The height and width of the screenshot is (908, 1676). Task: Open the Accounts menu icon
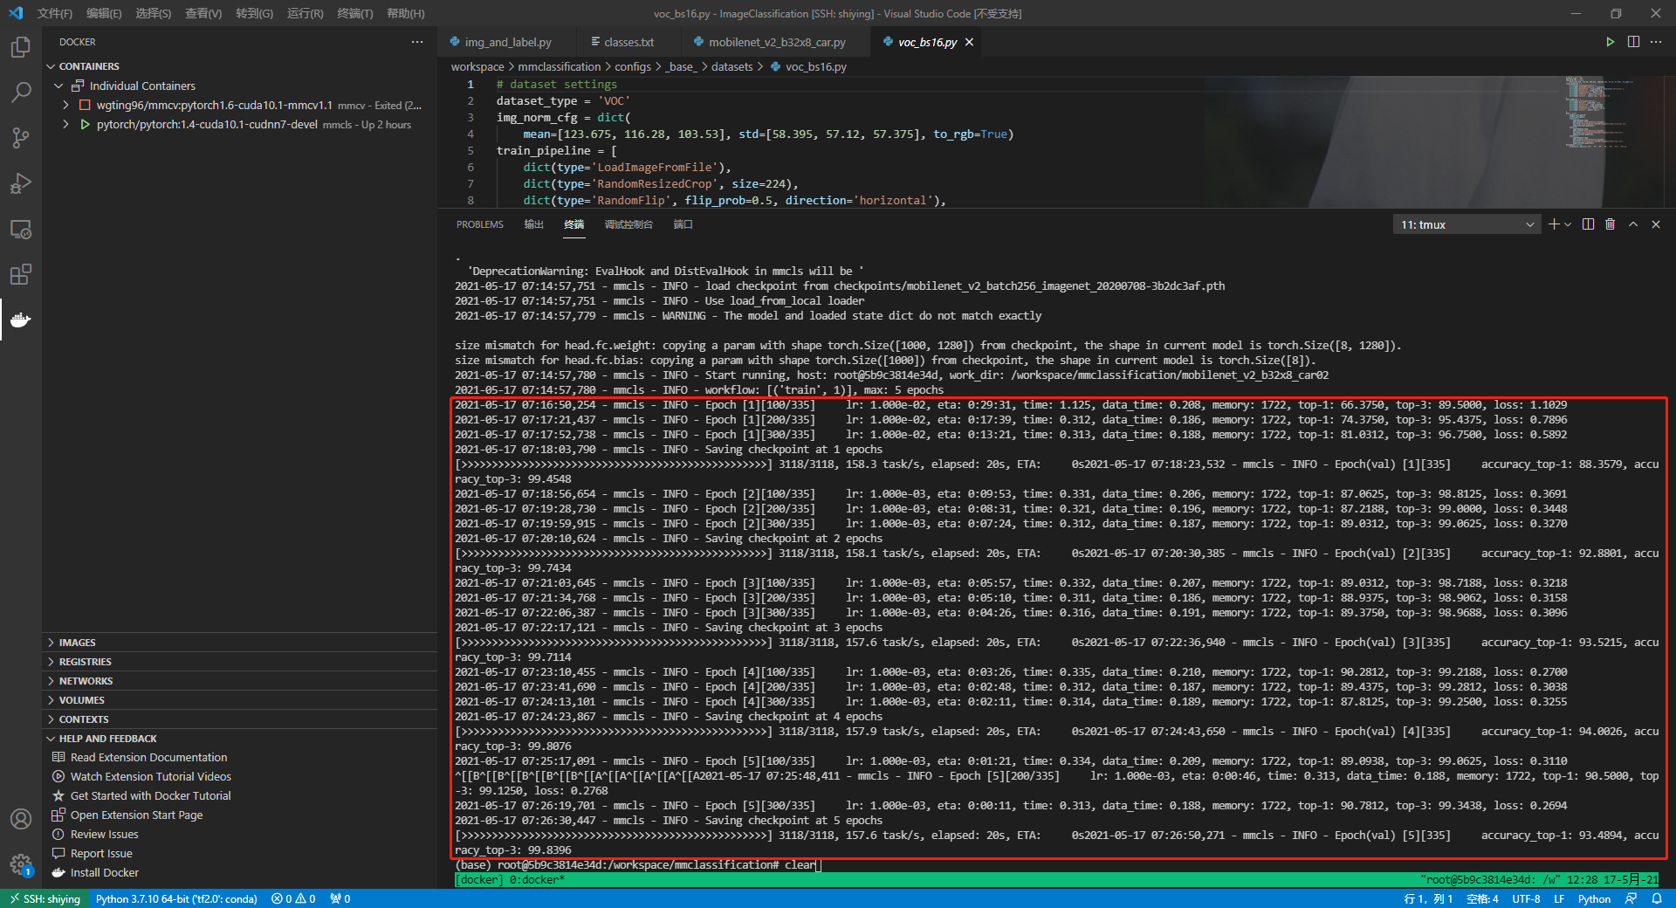point(21,819)
